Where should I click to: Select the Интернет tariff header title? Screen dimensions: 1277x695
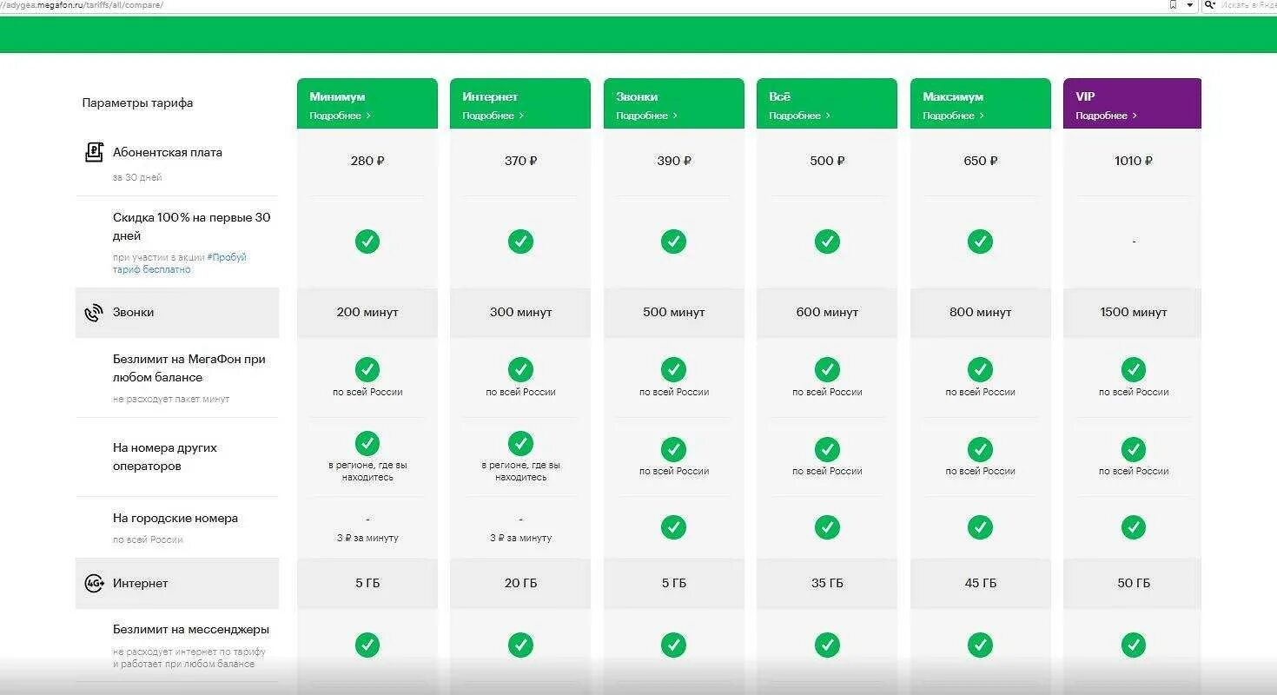pyautogui.click(x=490, y=96)
